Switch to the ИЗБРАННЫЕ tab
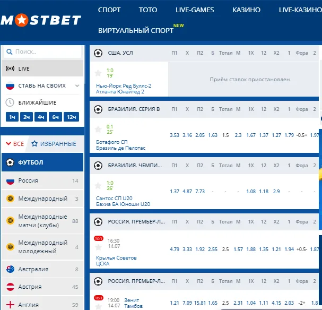Image resolution: width=322 pixels, height=310 pixels. tap(54, 144)
